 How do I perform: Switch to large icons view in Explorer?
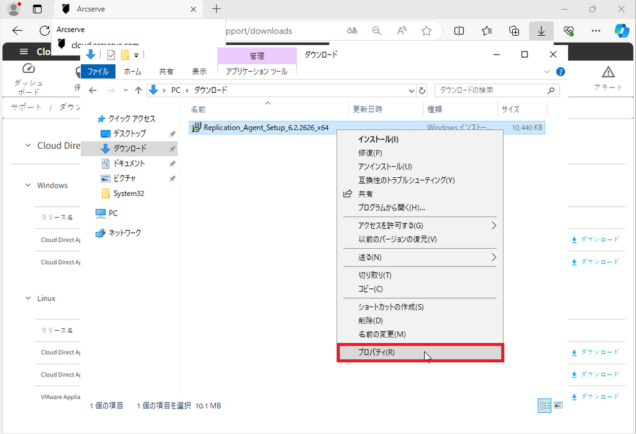tap(558, 405)
